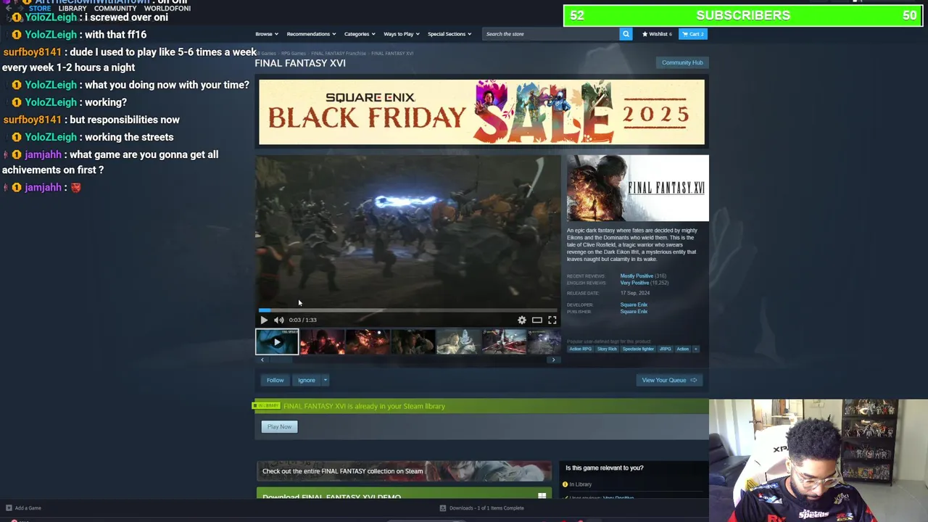
Task: Open the Wishlist from the star link
Action: [x=657, y=34]
